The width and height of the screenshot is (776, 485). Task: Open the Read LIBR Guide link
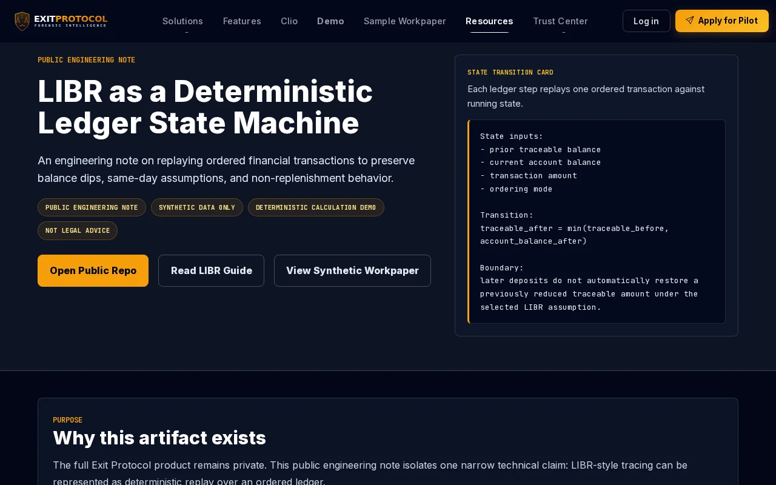click(x=211, y=270)
